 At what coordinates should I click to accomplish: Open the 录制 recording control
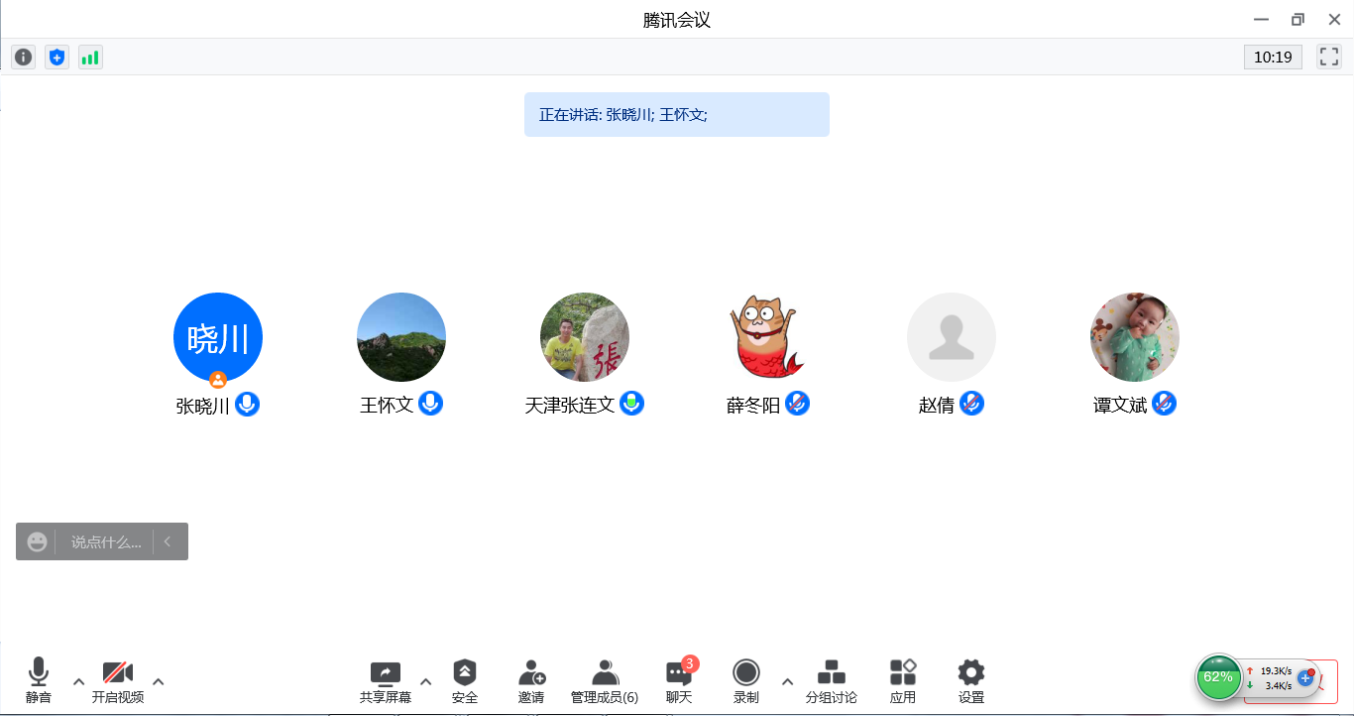click(745, 679)
